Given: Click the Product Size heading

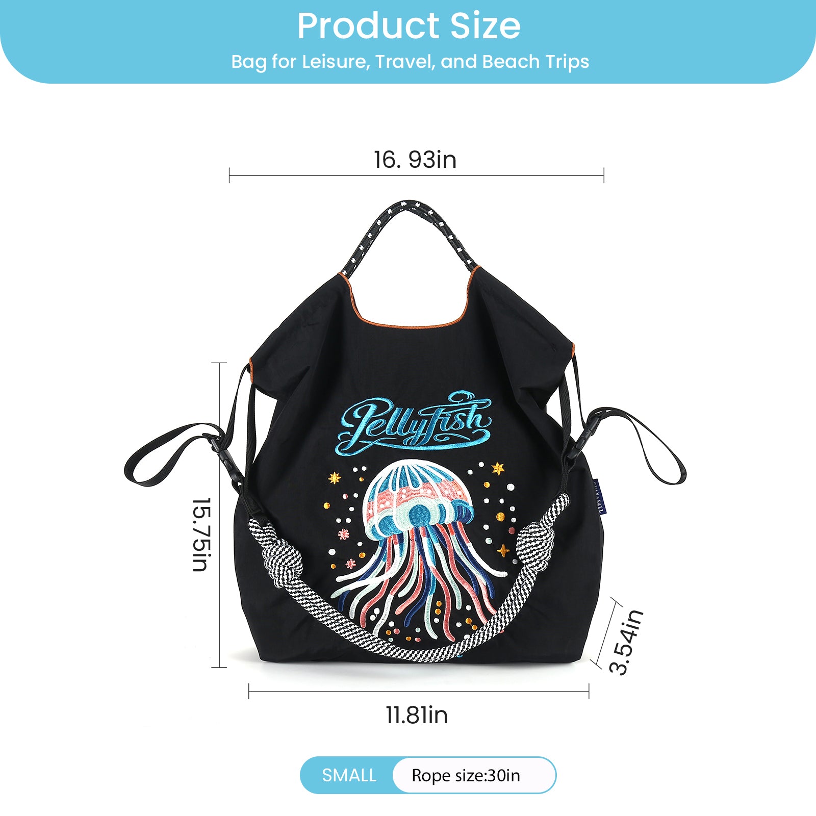Looking at the screenshot, I should pyautogui.click(x=409, y=26).
